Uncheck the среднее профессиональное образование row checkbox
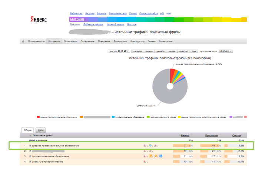 (30, 146)
